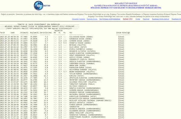Click the Kandilli Rasathanesi (KRDAE) heading line

(126, 5)
